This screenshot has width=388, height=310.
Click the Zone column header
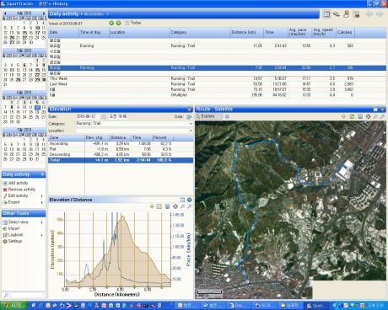tap(67, 137)
